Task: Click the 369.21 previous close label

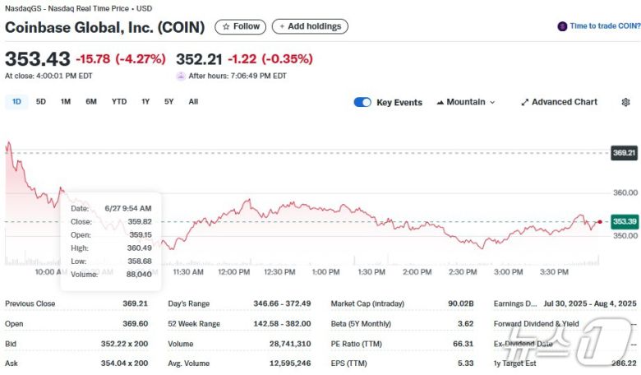Action: 625,153
